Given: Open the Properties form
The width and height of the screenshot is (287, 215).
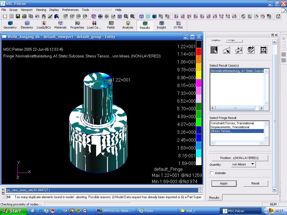Looking at the screenshot, I should 77,25.
